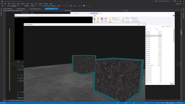Image resolution: width=185 pixels, height=104 pixels.
Task: Click the Open File folder toolbar icon
Action: (x=11, y=6)
